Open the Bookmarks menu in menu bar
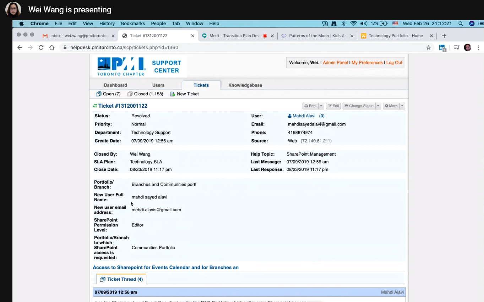 (133, 24)
